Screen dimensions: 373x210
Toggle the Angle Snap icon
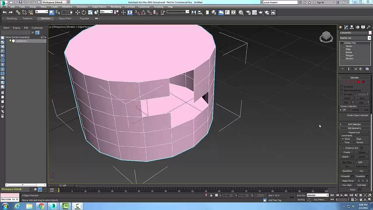coord(143,12)
